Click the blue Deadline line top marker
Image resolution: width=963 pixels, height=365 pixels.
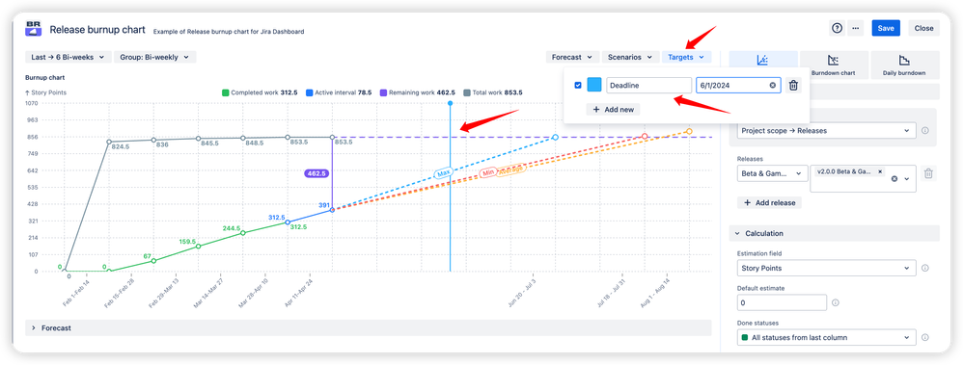451,103
